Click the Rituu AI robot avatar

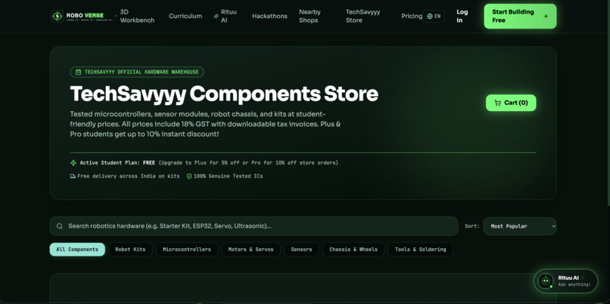(x=546, y=281)
